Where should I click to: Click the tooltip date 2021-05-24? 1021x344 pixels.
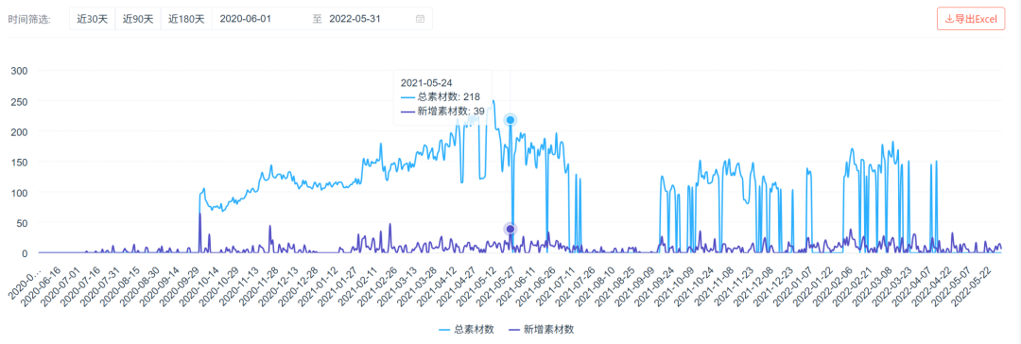(x=426, y=83)
